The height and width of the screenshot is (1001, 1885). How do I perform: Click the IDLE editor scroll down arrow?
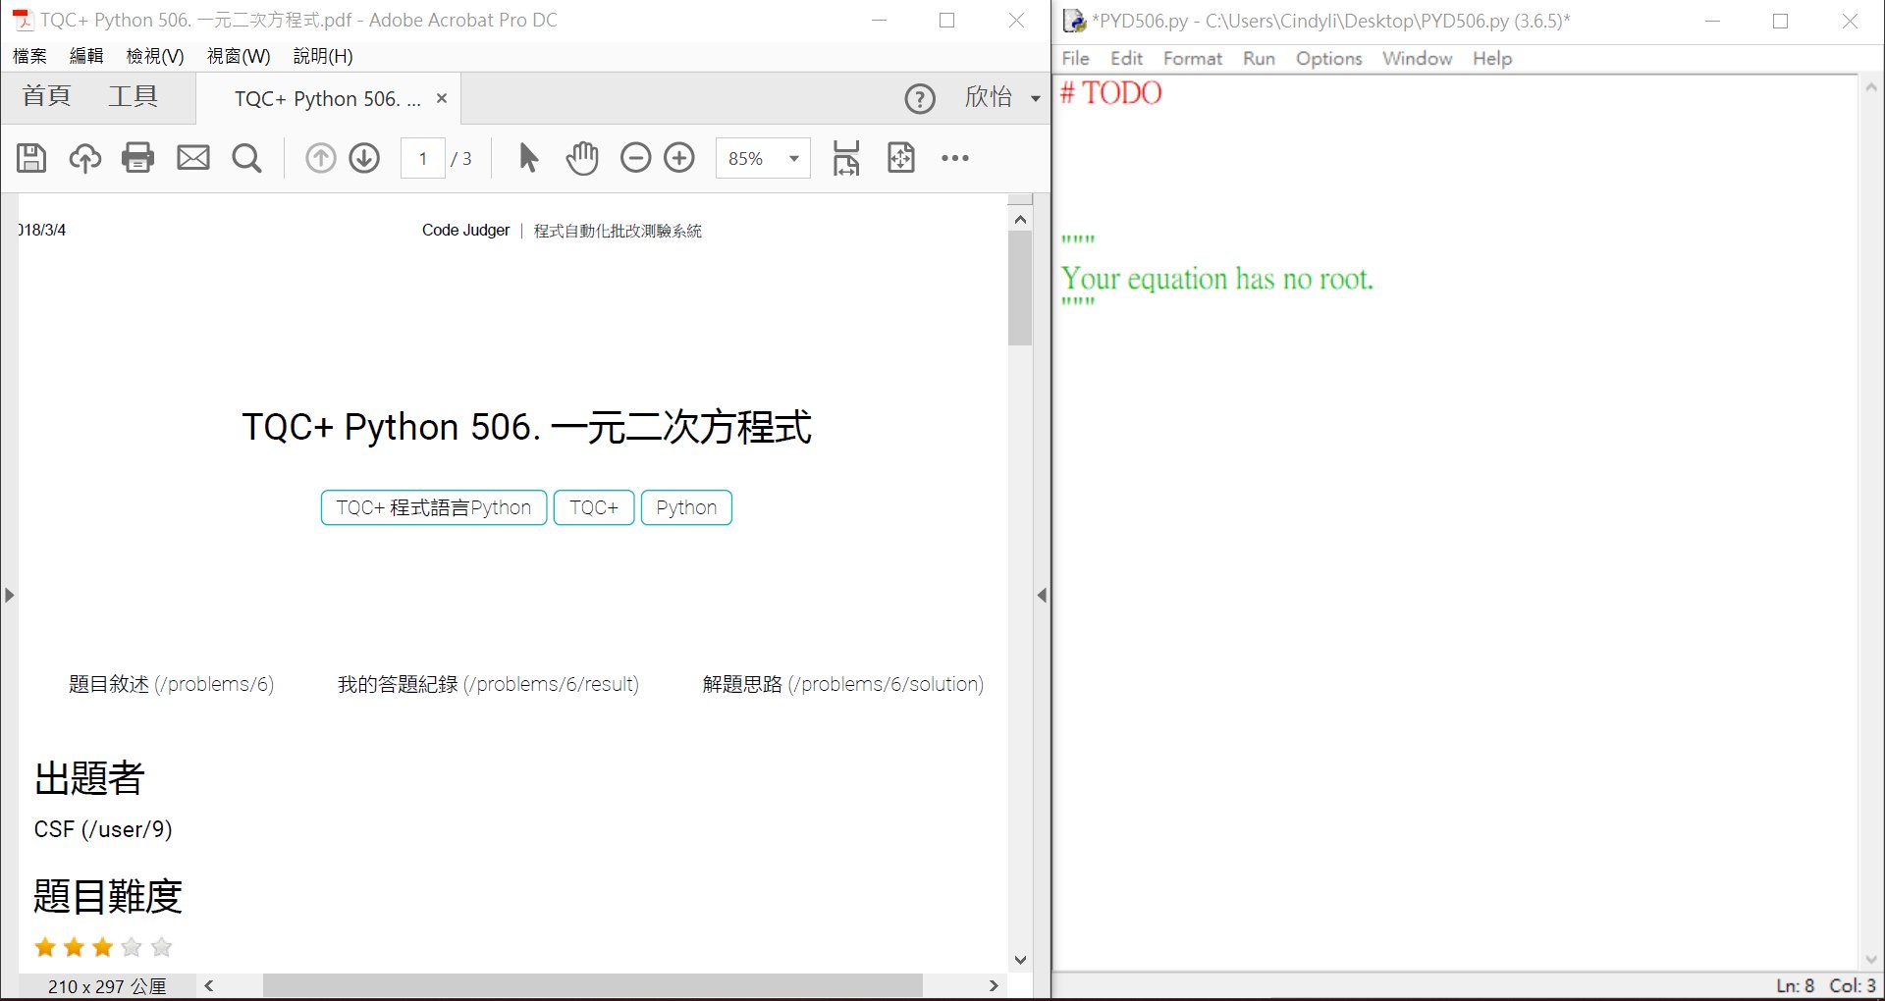click(1871, 959)
